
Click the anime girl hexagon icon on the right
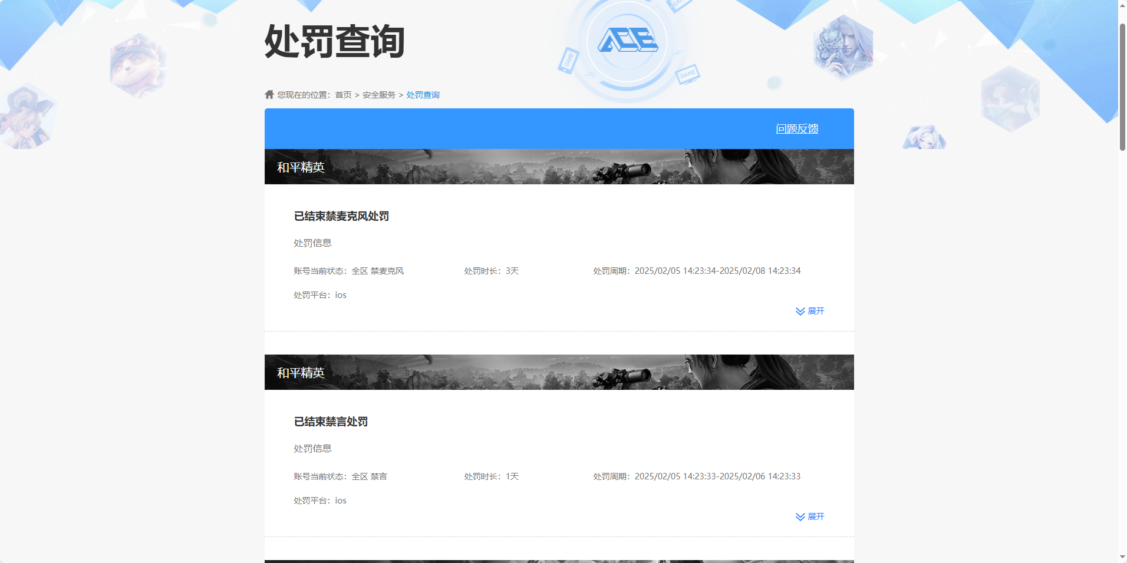[x=925, y=138]
